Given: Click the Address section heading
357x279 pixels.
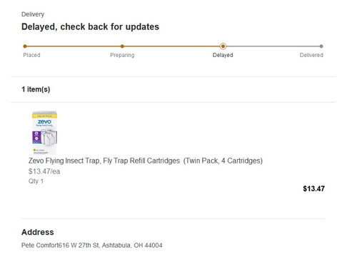Looking at the screenshot, I should coord(38,232).
